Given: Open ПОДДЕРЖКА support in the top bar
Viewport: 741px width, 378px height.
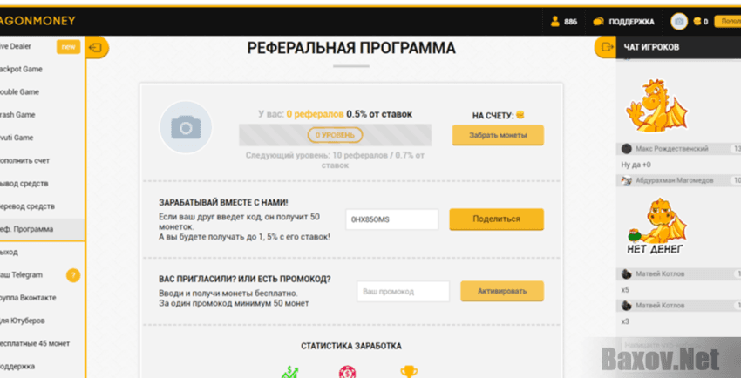Looking at the screenshot, I should pyautogui.click(x=623, y=21).
